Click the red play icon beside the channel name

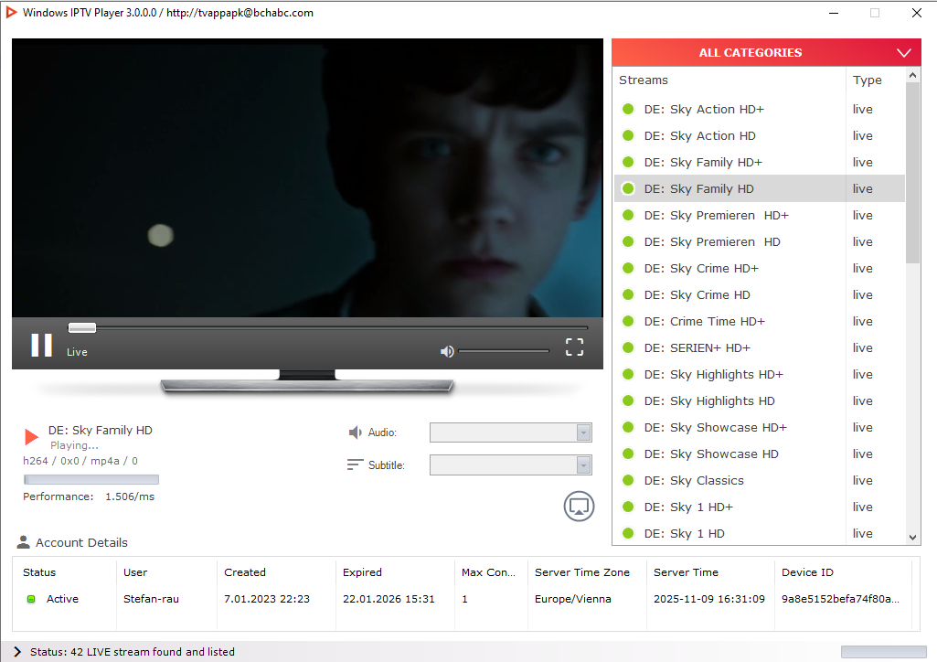32,437
